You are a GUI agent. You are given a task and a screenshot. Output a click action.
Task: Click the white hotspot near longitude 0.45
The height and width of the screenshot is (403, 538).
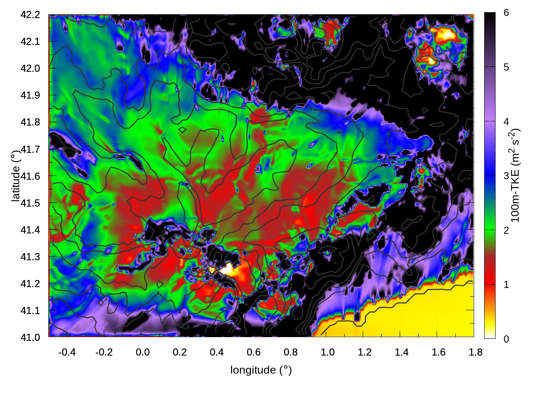(x=228, y=269)
